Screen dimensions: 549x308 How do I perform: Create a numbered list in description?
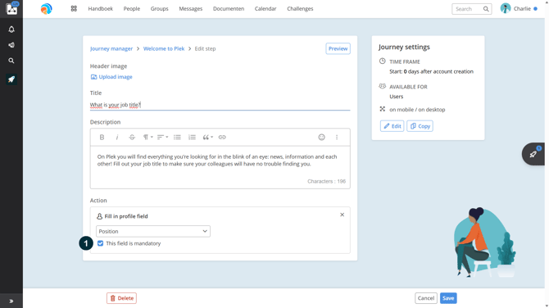tap(192, 137)
